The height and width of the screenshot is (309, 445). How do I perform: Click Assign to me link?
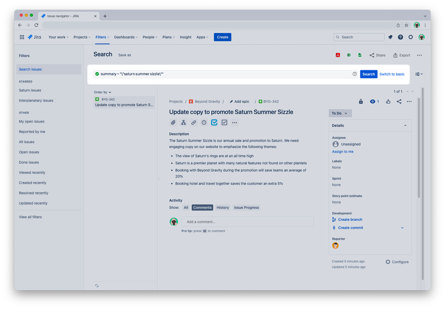(x=343, y=151)
